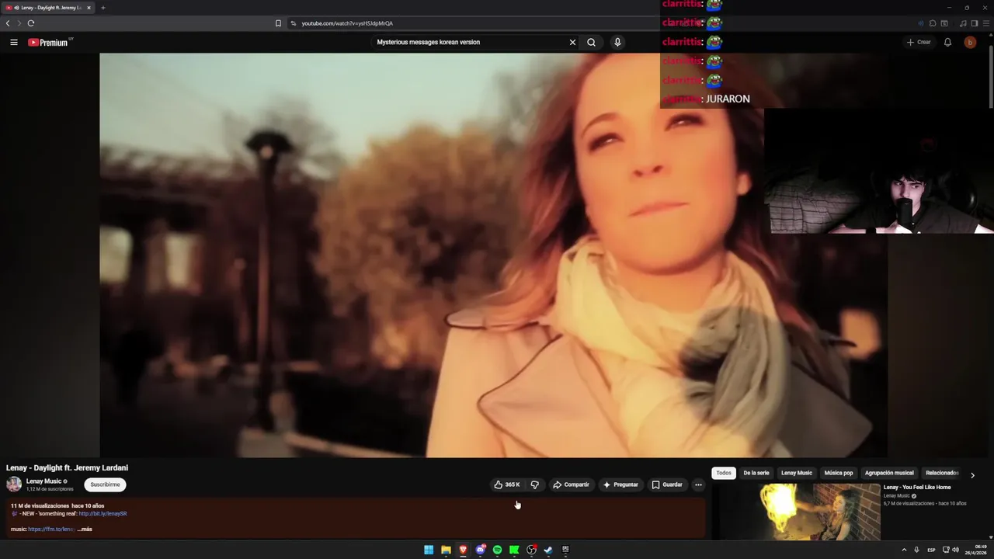Open Lenay Music channel avatar

(14, 484)
